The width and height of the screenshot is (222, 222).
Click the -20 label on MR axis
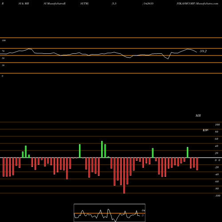tap(217, 167)
